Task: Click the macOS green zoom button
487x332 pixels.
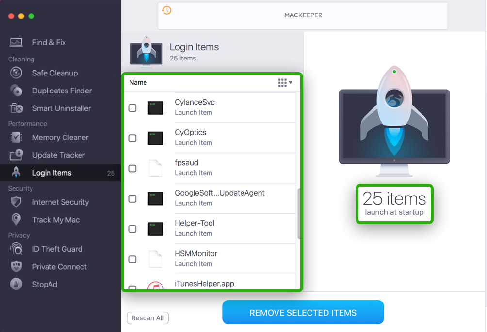Action: (32, 16)
